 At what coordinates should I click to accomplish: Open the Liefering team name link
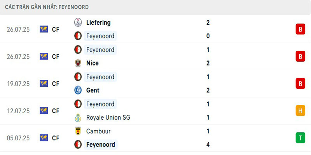tap(98, 22)
